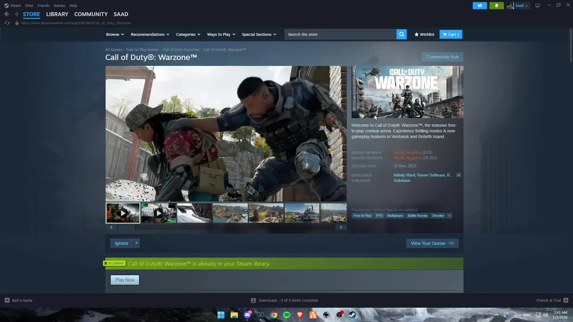Screen dimensions: 573x322
Task: Click the All Games breadcrumb
Action: point(114,50)
